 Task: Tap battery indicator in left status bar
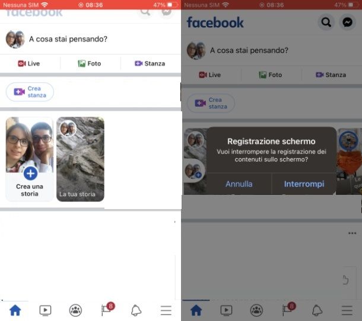pos(172,5)
